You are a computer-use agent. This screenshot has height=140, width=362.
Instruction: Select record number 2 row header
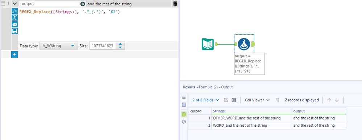click(200, 126)
